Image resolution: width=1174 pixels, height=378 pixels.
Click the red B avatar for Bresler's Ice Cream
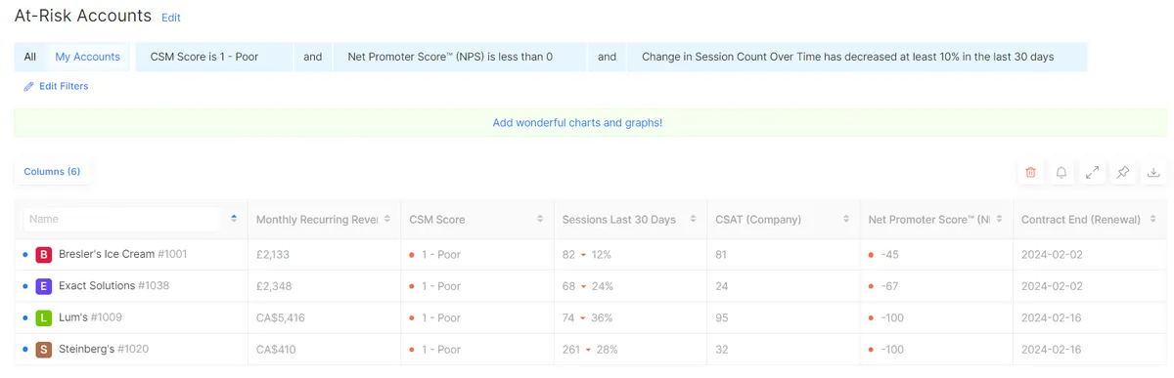43,255
